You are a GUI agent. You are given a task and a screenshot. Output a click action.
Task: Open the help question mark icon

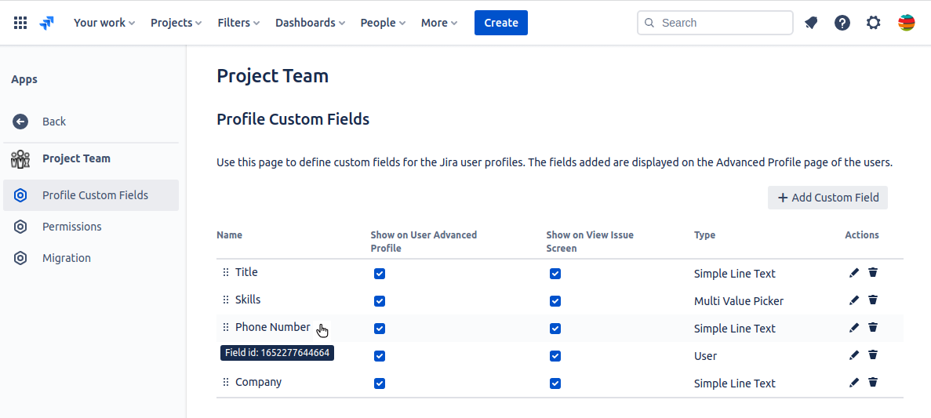842,23
